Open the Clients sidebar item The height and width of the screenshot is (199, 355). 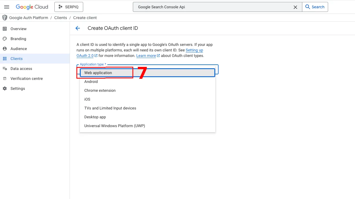click(17, 59)
